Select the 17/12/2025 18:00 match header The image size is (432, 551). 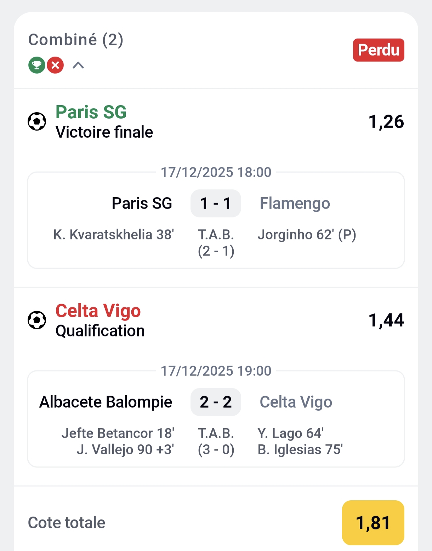[216, 172]
